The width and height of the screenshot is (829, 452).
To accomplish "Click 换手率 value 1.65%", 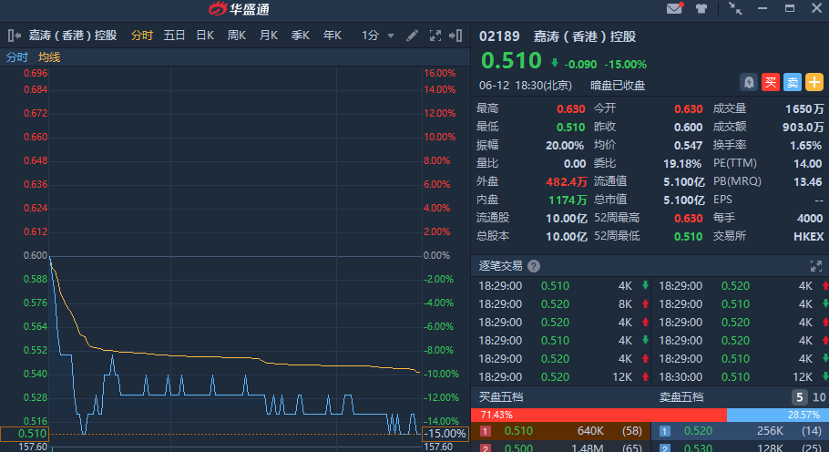I will pos(805,146).
